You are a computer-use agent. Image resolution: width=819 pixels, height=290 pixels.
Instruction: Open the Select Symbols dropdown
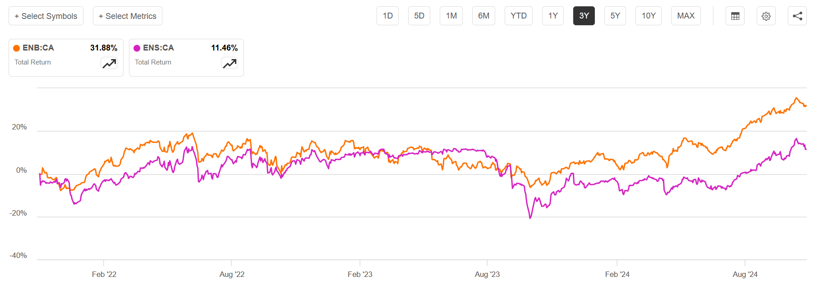pyautogui.click(x=46, y=16)
